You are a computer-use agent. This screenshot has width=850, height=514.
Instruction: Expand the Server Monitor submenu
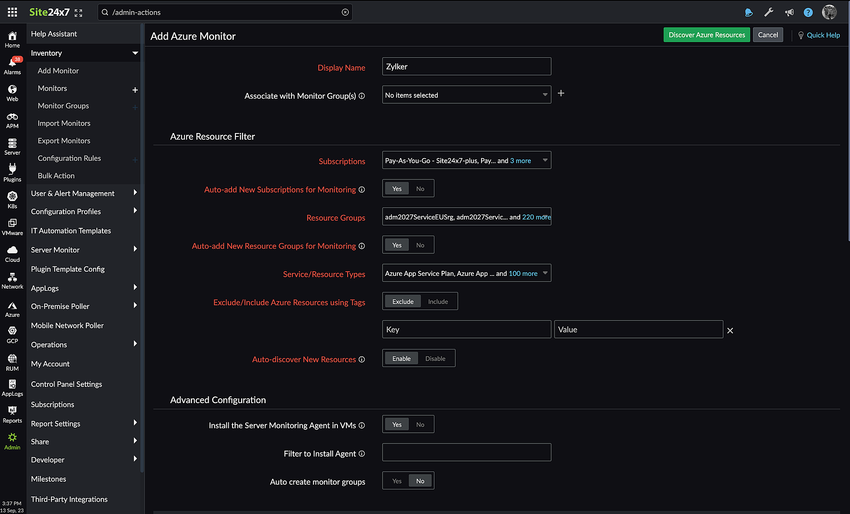click(x=135, y=249)
